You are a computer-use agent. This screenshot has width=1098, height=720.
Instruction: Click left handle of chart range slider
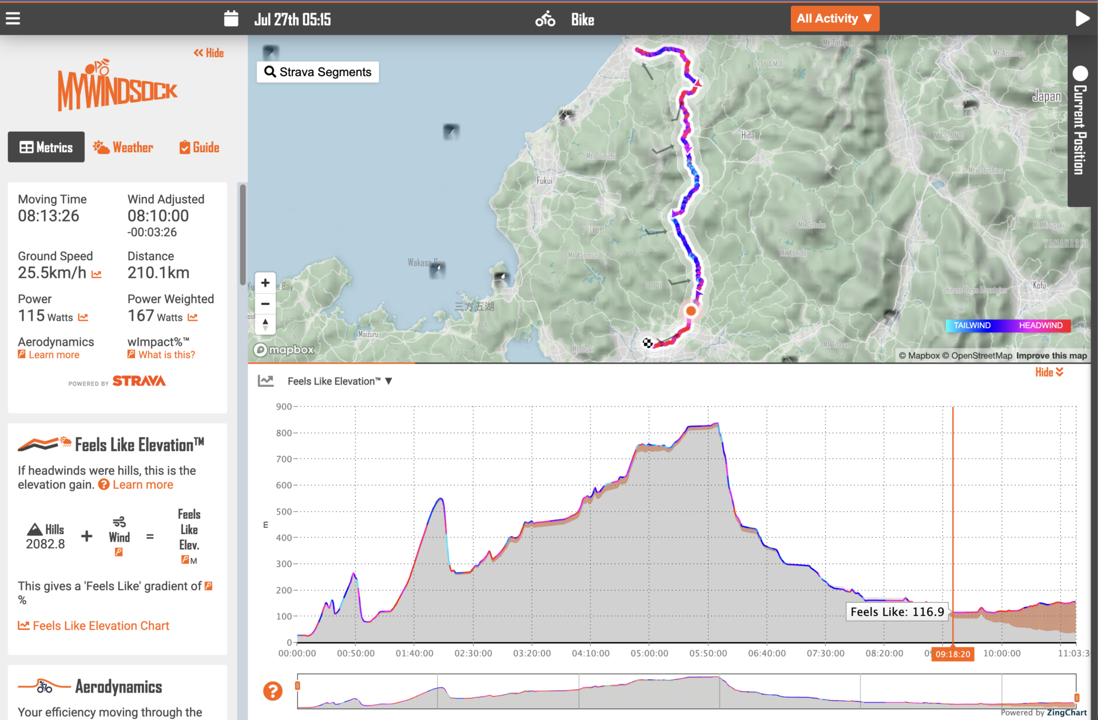297,686
